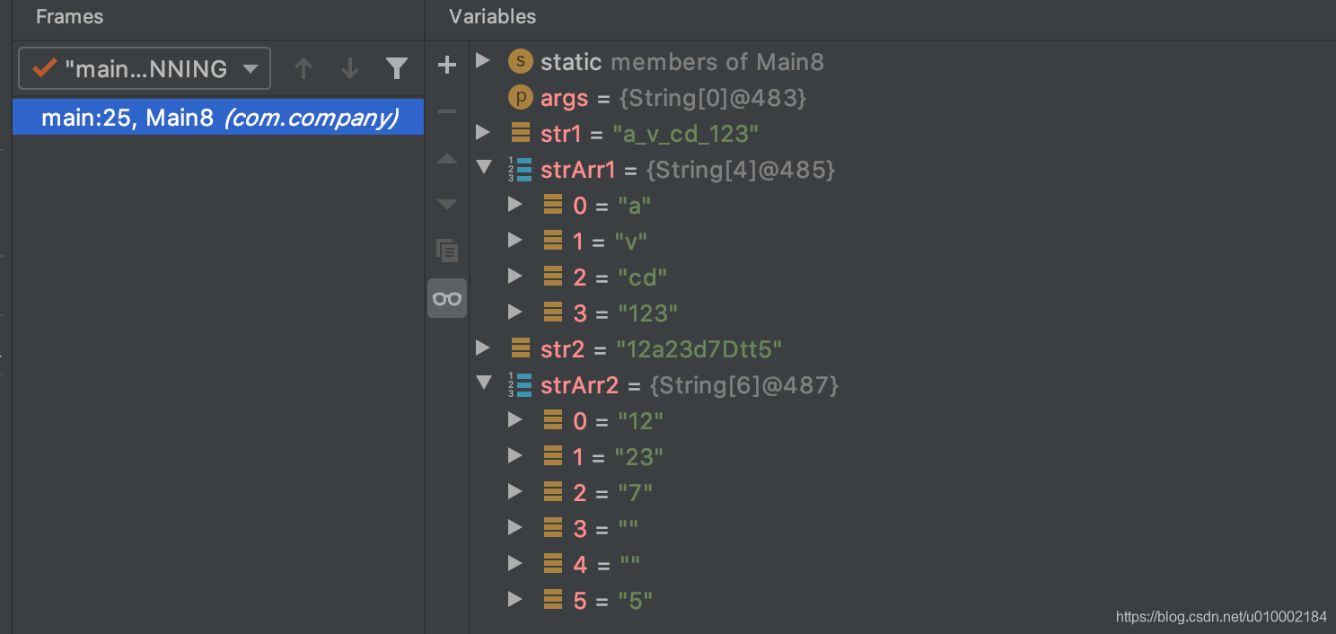Expand strArr1 element 3 = "123"
1336x634 pixels.
coord(514,312)
